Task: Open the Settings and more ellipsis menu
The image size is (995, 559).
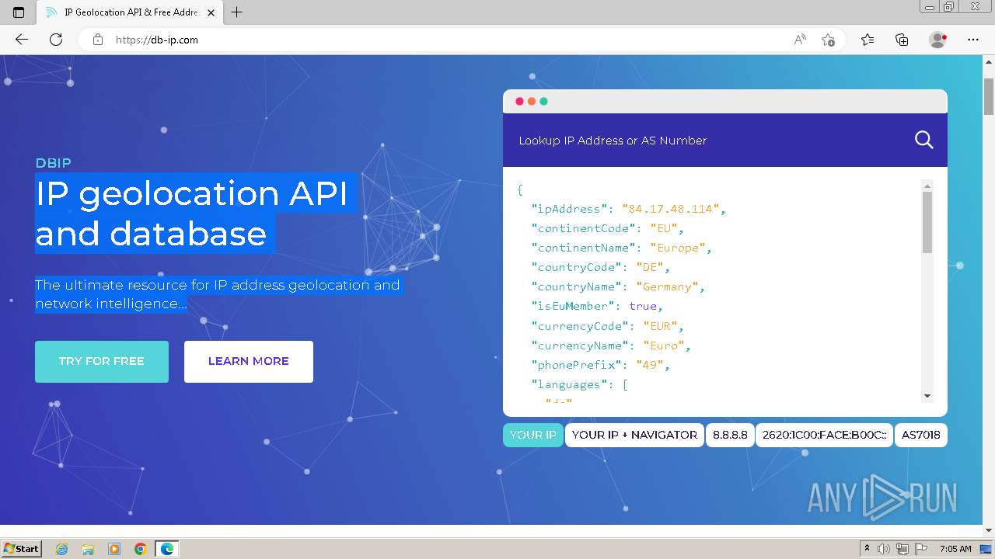Action: pos(973,40)
